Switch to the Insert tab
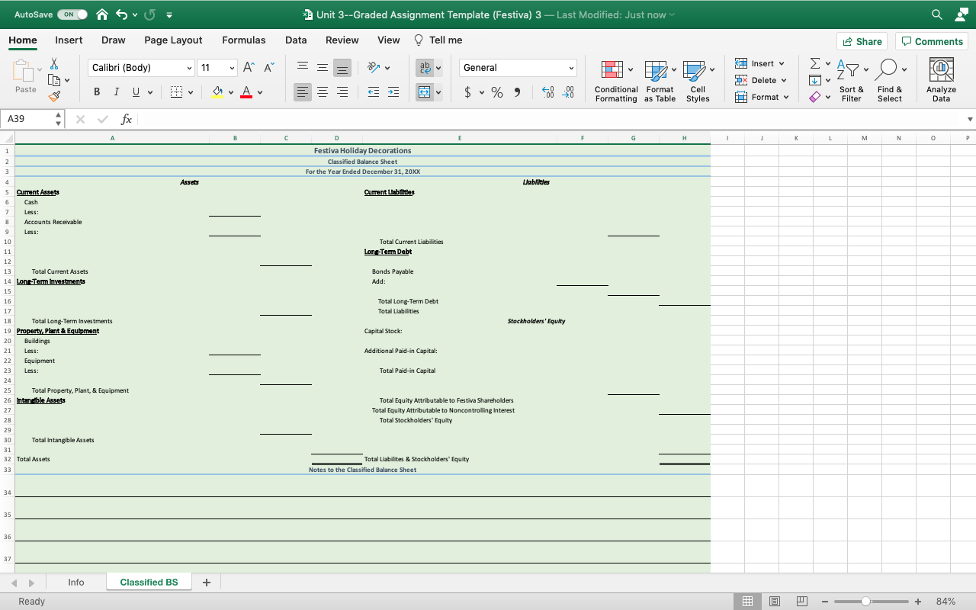This screenshot has height=610, width=976. (x=69, y=40)
